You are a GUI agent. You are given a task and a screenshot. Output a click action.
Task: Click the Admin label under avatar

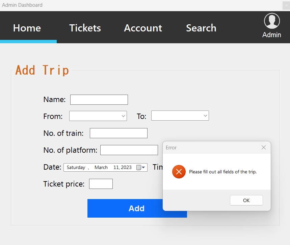(x=272, y=35)
